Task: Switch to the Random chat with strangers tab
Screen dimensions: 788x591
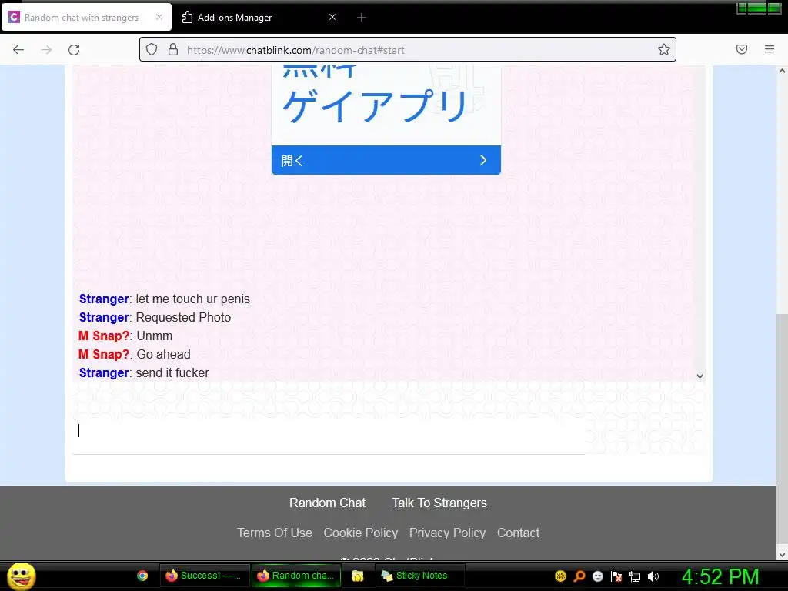Action: (86, 18)
